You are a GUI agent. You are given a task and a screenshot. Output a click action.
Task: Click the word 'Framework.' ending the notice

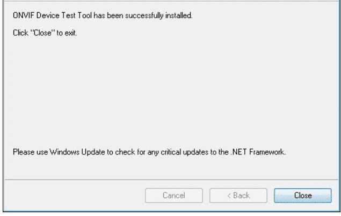(x=267, y=152)
